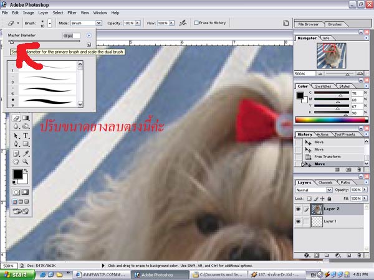Select the Eraser tool in toolbox

pyautogui.click(x=16, y=118)
